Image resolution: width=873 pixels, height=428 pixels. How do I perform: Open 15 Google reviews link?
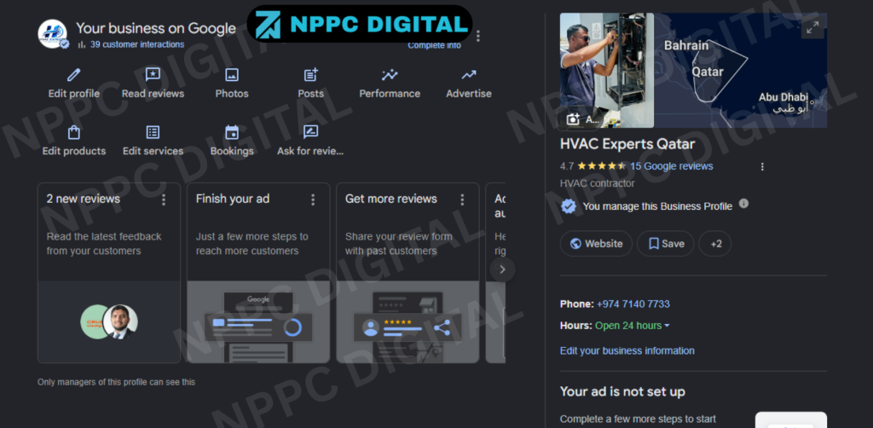coord(672,166)
